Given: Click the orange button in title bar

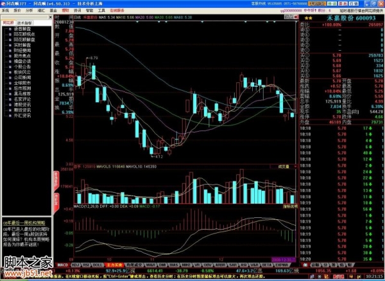Looking at the screenshot, I should 317,4.
